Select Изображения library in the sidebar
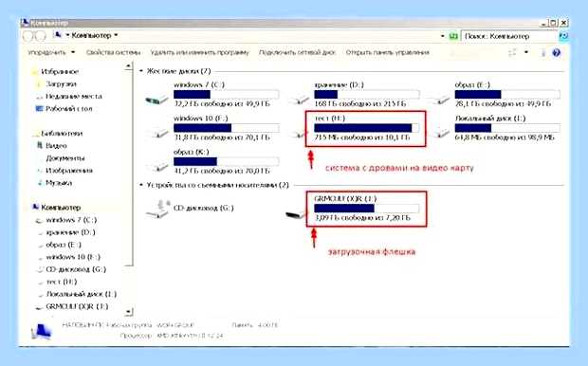This screenshot has height=366, width=588. (69, 171)
